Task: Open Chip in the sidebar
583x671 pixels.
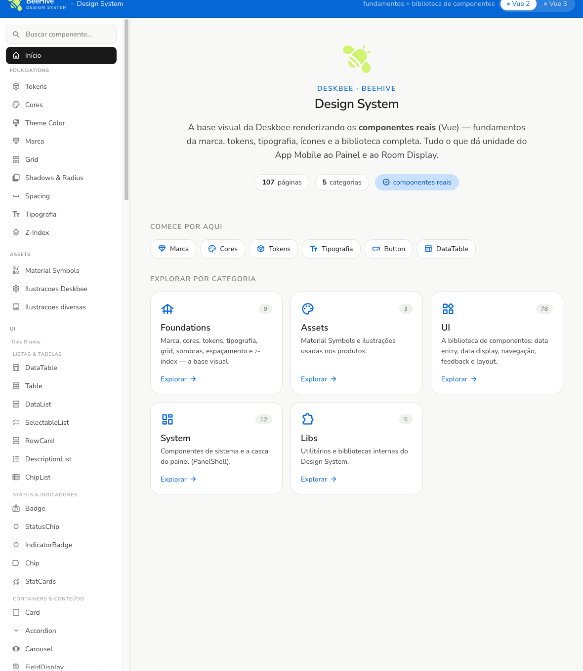Action: [x=61, y=563]
